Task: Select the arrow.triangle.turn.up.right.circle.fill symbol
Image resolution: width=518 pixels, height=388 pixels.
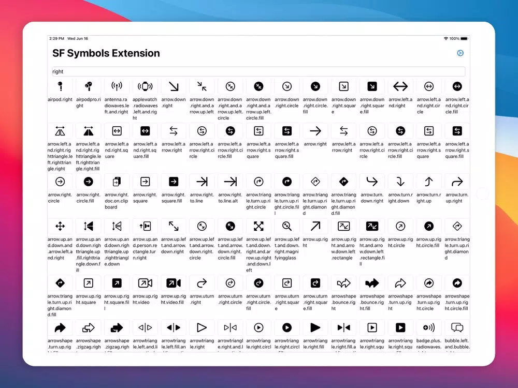Action: point(287,182)
